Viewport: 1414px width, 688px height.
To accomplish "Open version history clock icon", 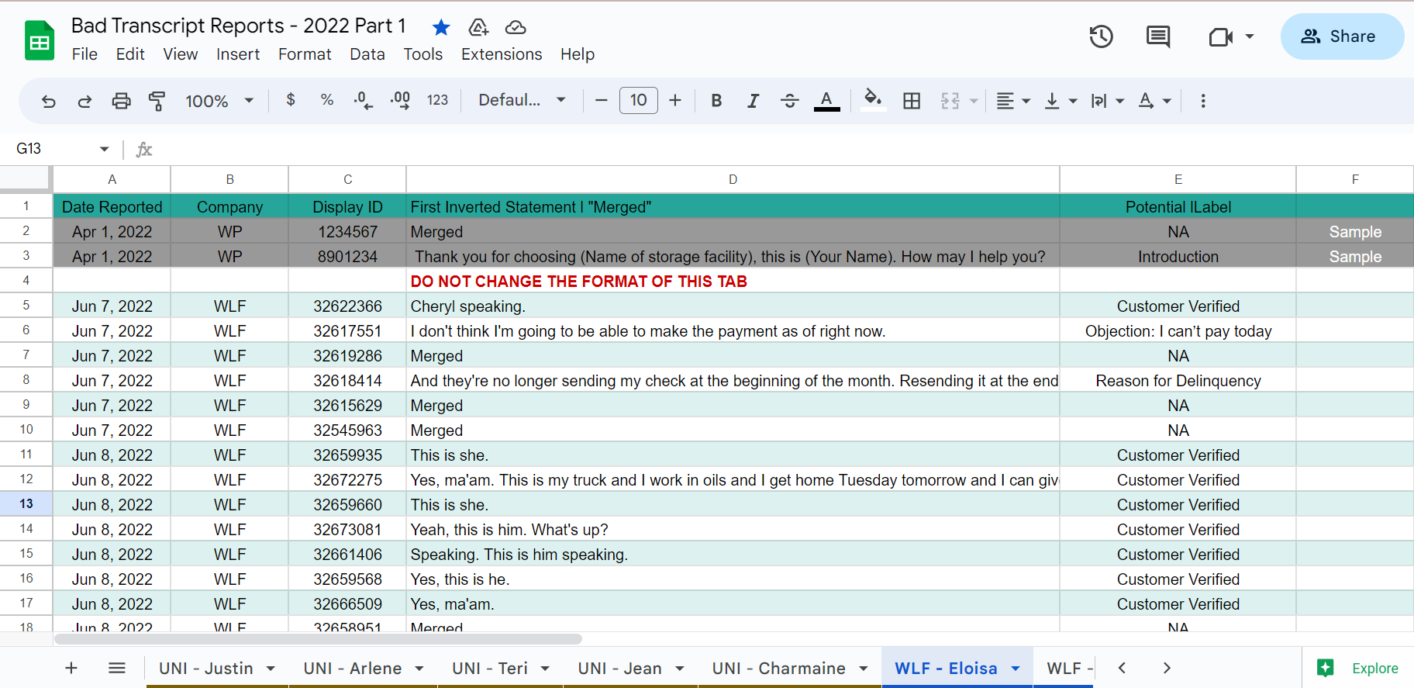I will [x=1101, y=36].
